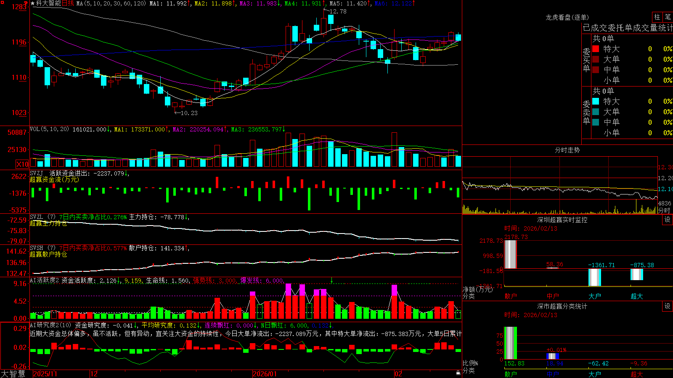This screenshot has width=673, height=378.
Task: Click the AI研究度2(10) indicator title
Action: (x=51, y=325)
